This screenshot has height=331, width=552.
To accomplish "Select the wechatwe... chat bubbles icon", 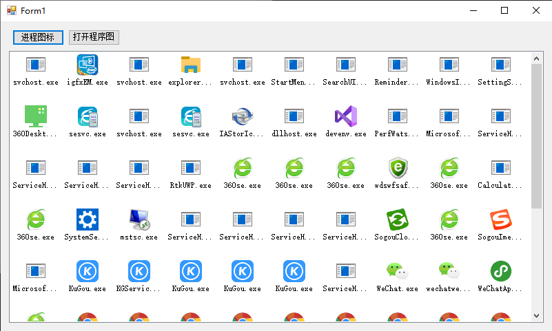I will pyautogui.click(x=449, y=271).
